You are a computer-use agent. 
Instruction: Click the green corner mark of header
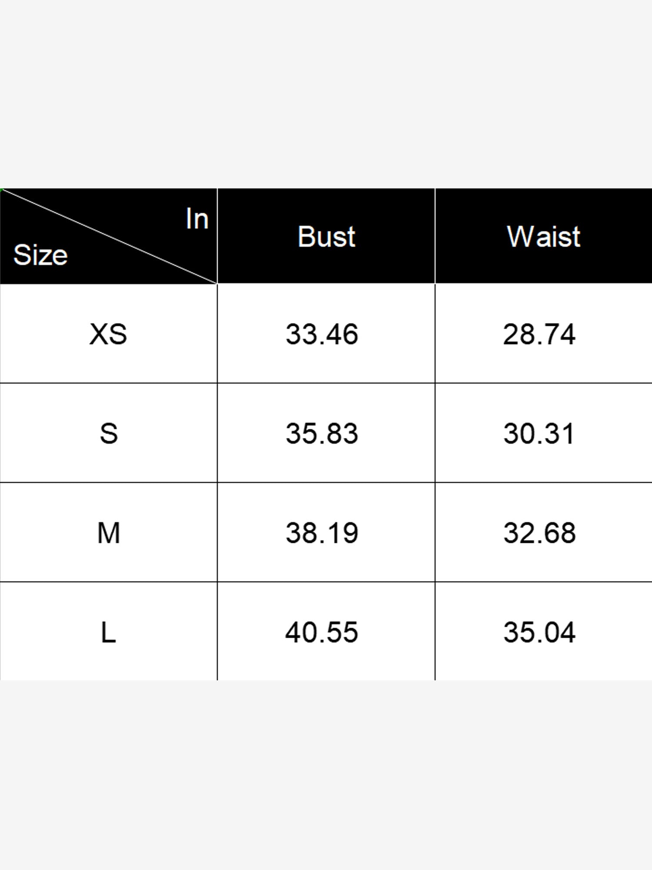click(x=2, y=190)
